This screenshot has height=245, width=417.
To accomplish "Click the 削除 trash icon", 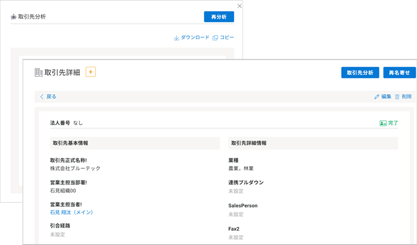I will pos(397,97).
